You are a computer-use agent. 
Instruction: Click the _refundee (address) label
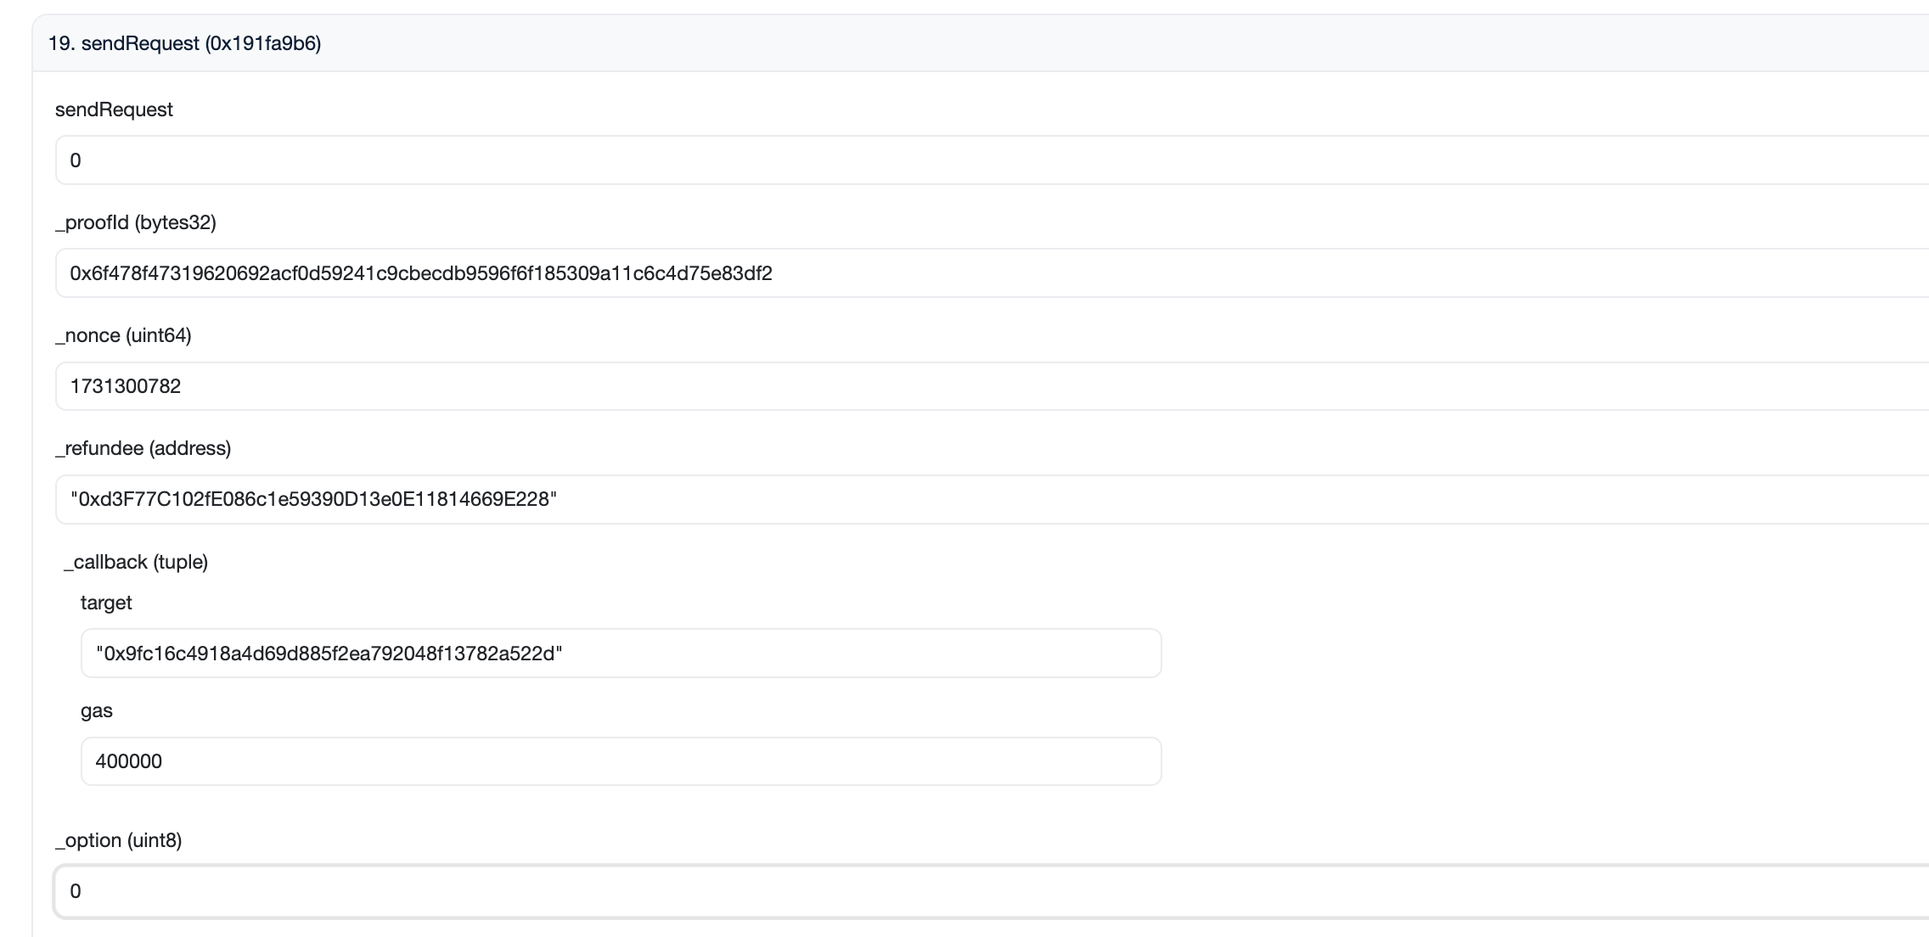pos(143,448)
